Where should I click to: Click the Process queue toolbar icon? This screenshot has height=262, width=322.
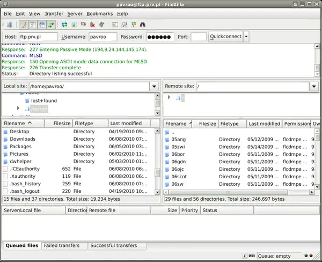point(74,25)
